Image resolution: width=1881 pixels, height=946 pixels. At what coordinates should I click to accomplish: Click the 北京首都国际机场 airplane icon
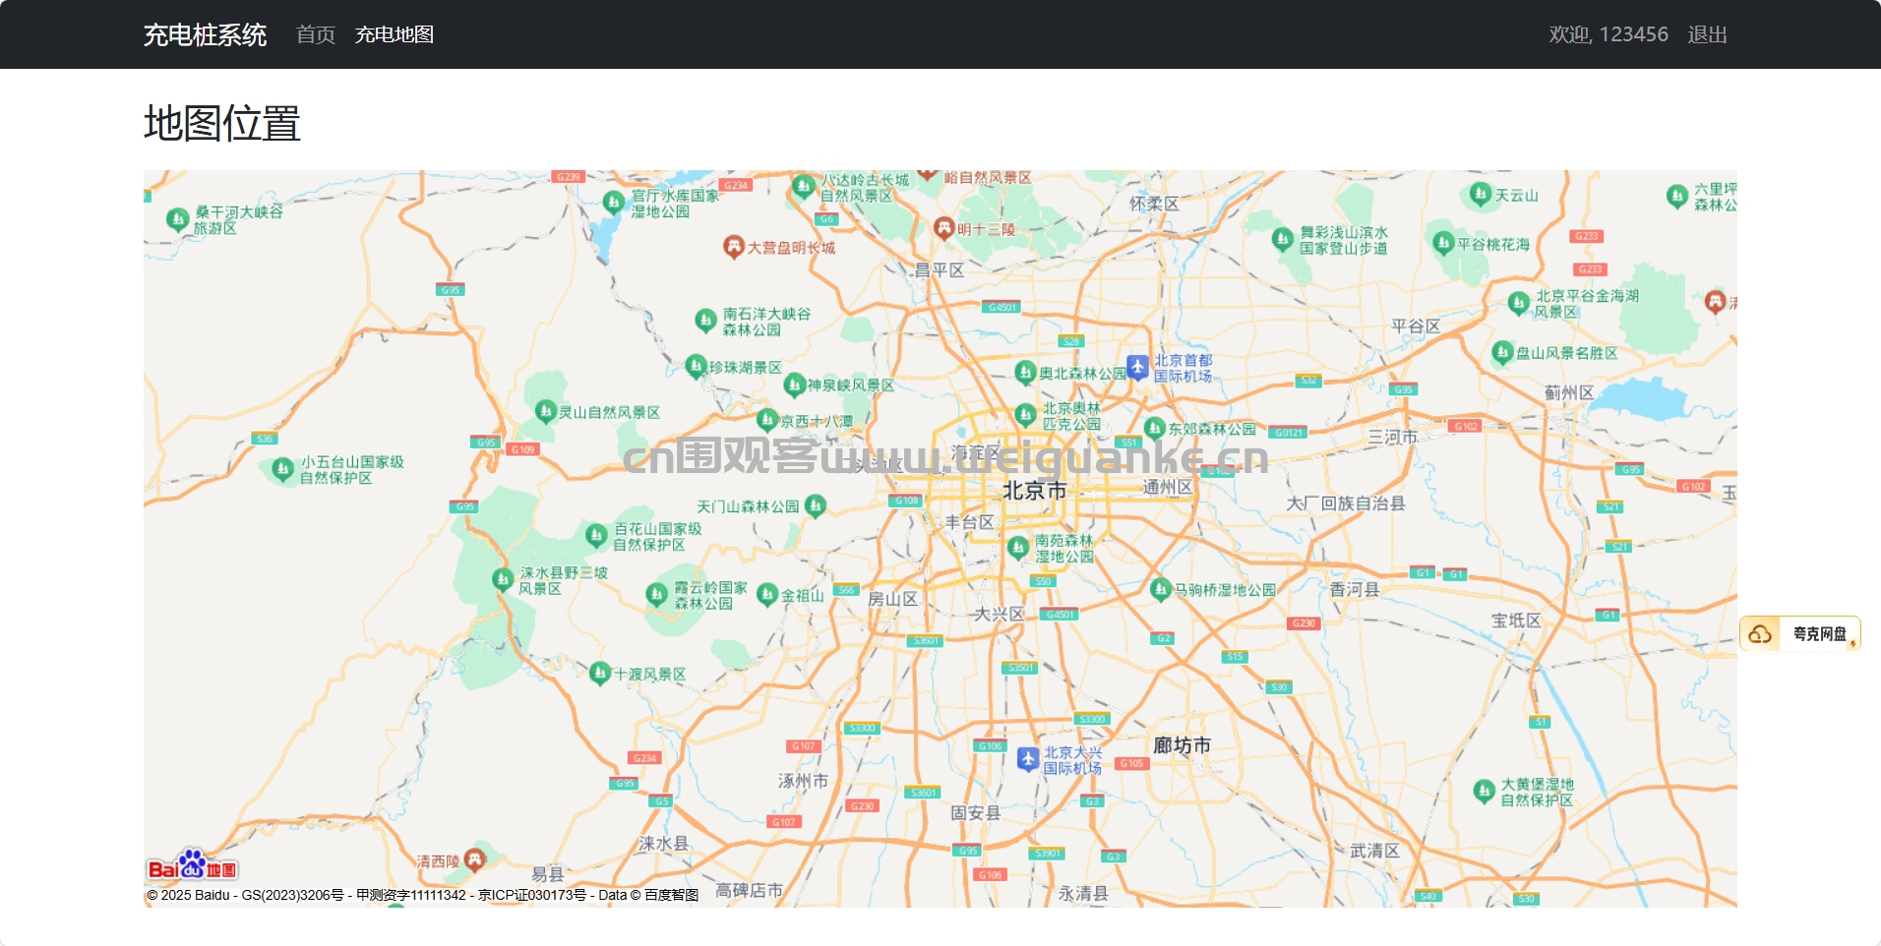pos(1138,368)
